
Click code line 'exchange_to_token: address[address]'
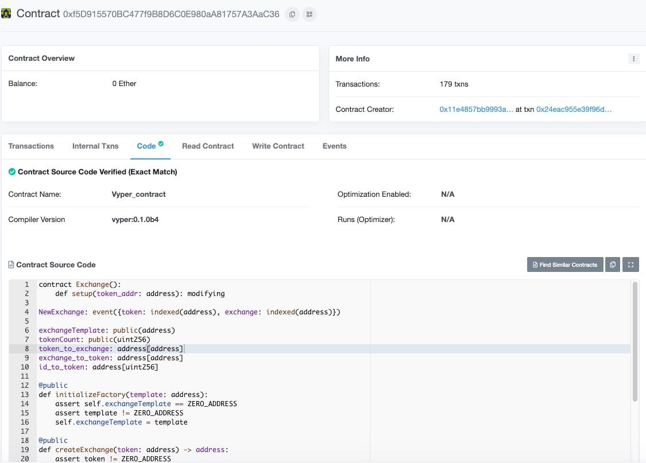(x=111, y=358)
